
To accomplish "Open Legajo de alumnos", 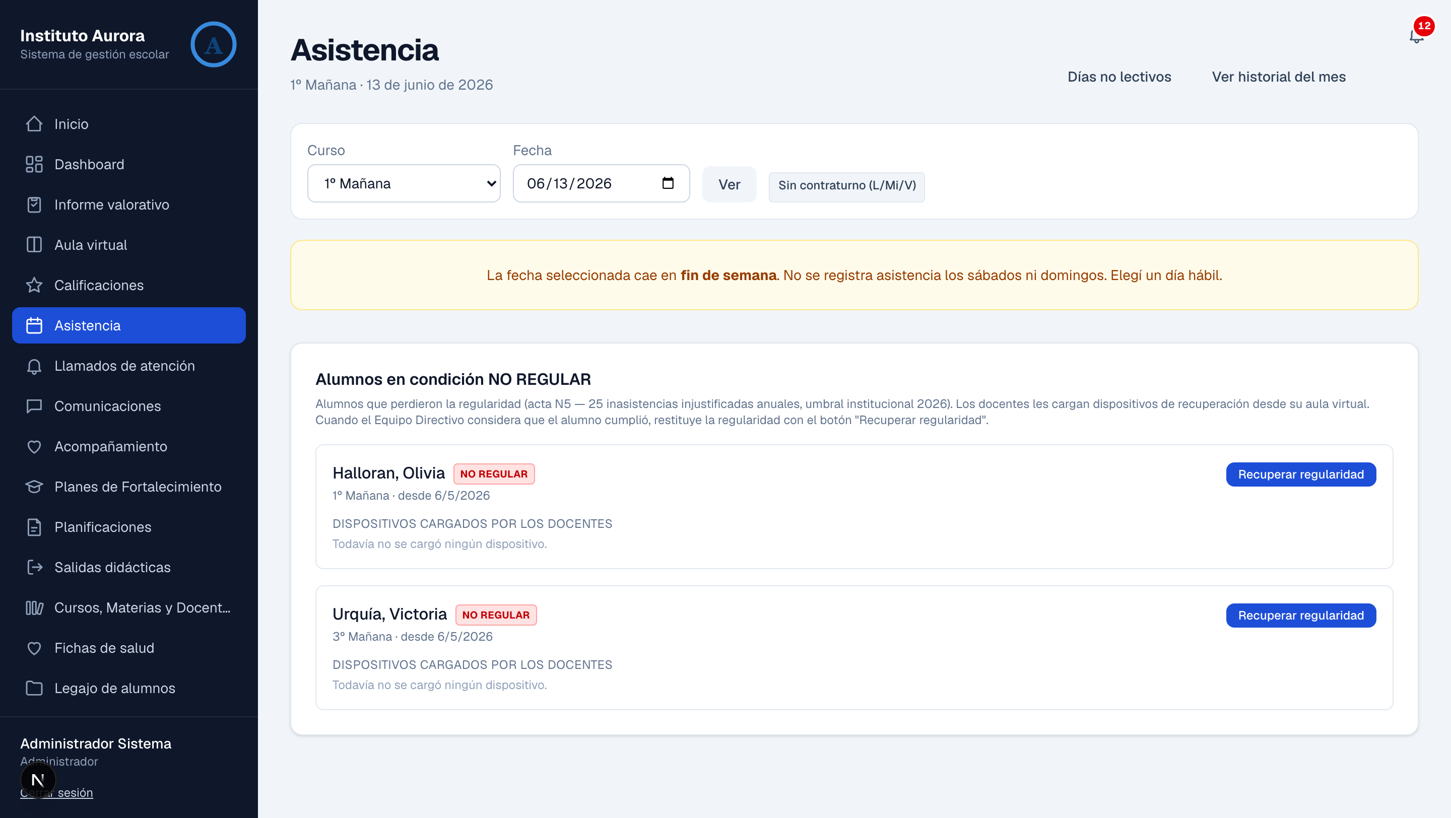I will pyautogui.click(x=129, y=688).
